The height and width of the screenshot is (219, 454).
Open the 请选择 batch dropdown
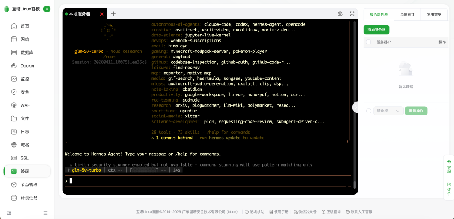click(x=388, y=111)
